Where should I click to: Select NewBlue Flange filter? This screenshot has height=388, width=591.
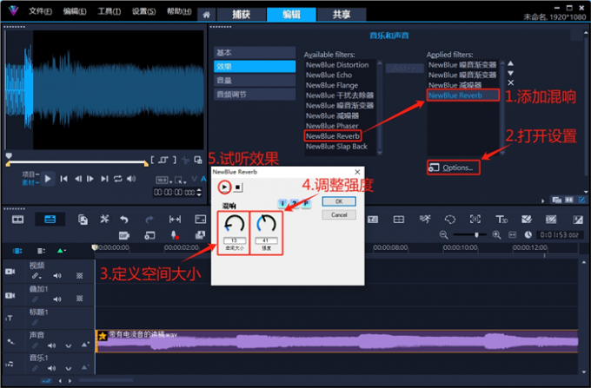tap(332, 85)
